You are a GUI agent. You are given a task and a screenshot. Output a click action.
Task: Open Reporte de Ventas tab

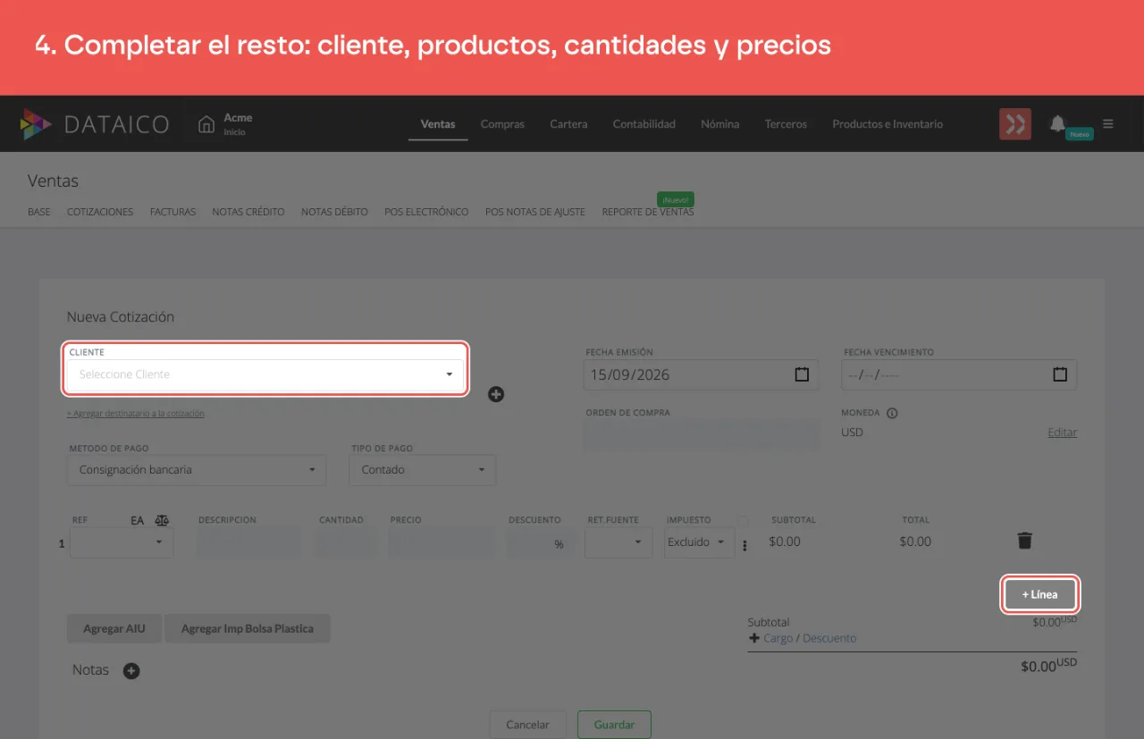(x=648, y=212)
